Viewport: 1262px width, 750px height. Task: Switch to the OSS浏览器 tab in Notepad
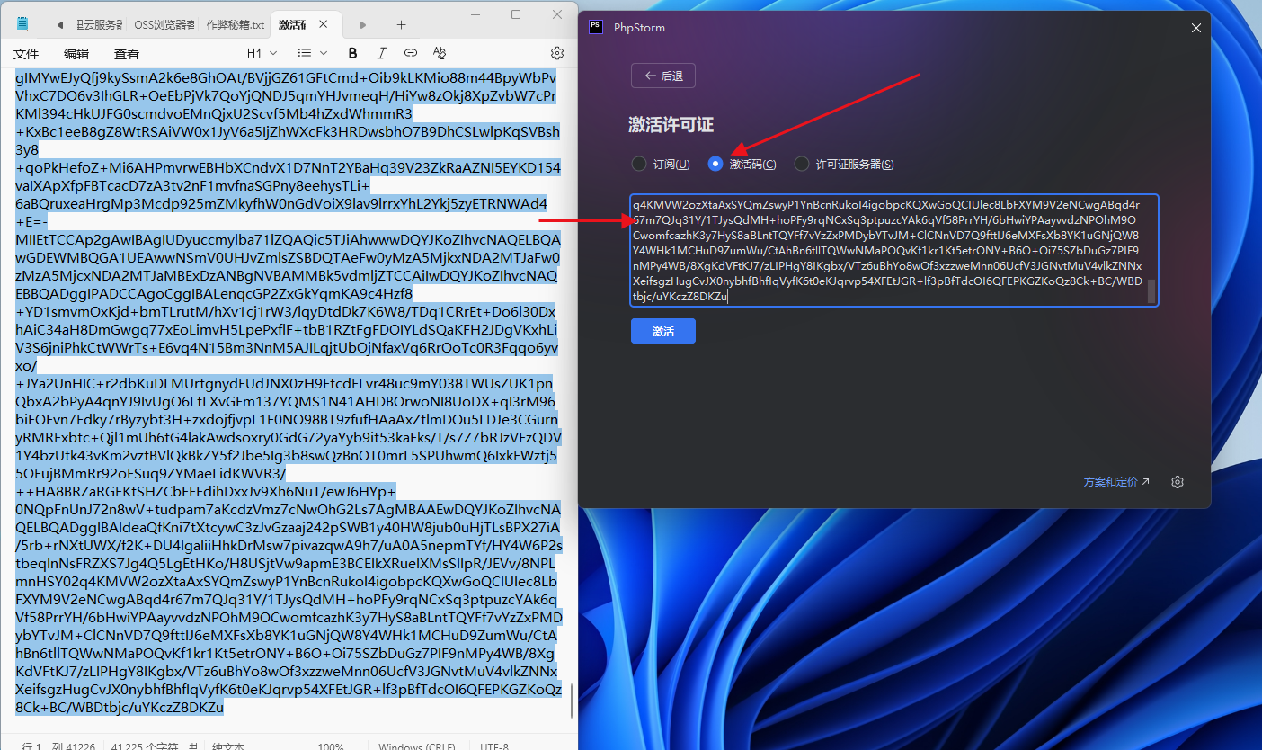164,24
